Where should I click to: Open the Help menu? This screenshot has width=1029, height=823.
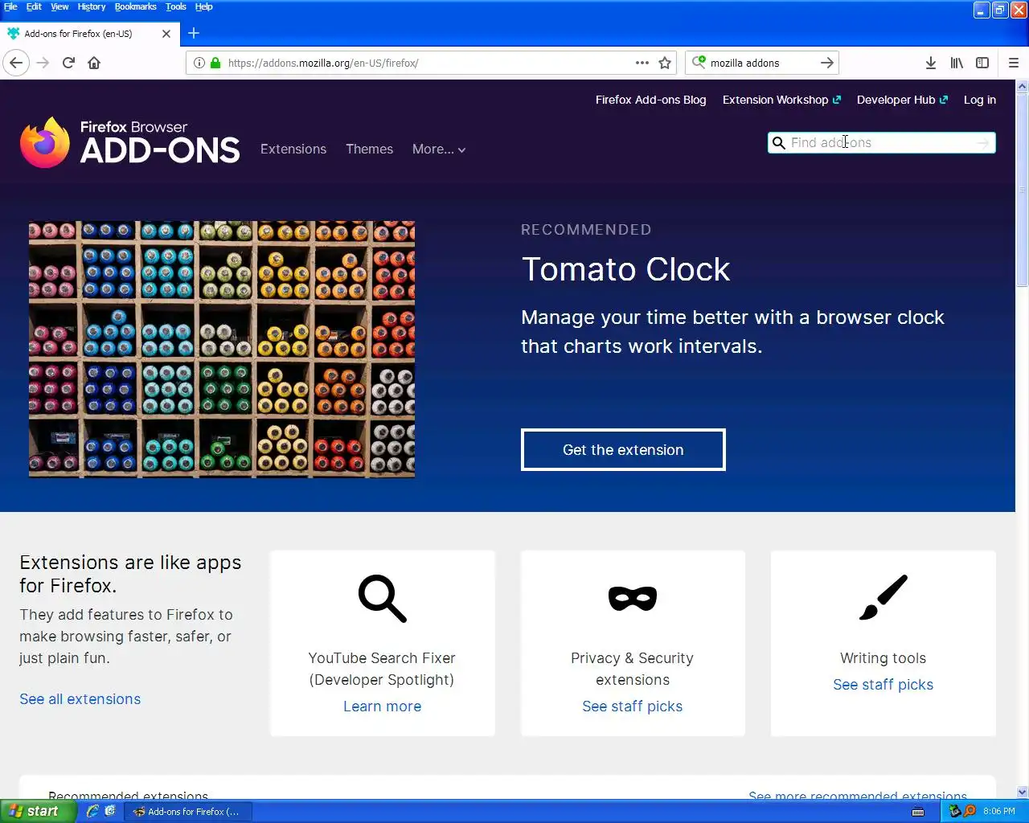(x=204, y=6)
